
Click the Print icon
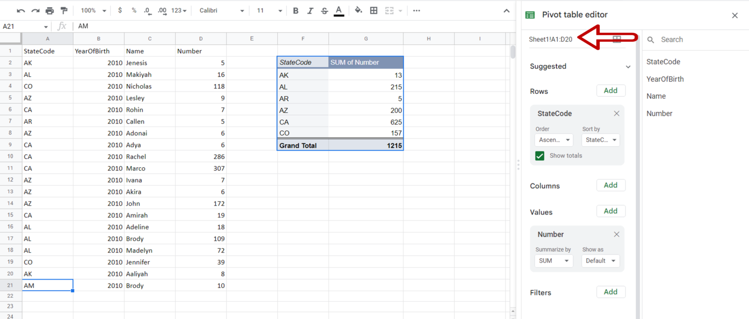[49, 10]
